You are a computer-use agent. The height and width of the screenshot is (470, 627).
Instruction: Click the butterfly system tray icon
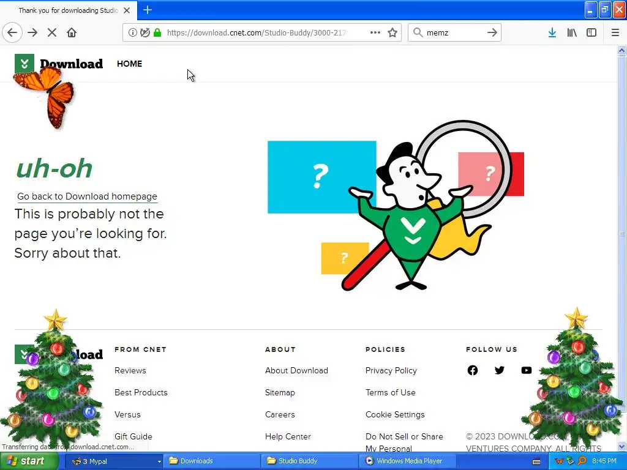560,461
